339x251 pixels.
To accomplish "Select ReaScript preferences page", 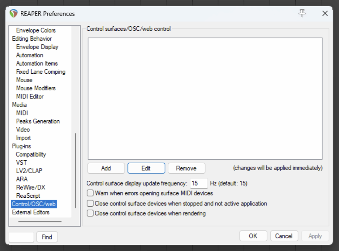I will [28, 196].
